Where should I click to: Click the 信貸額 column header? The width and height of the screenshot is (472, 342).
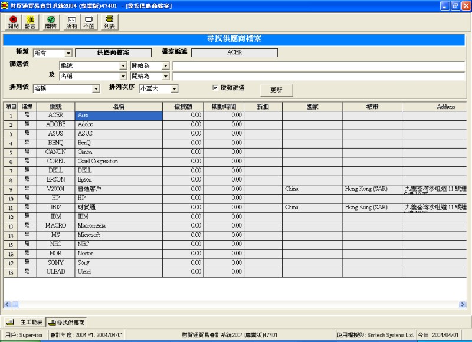pos(183,107)
